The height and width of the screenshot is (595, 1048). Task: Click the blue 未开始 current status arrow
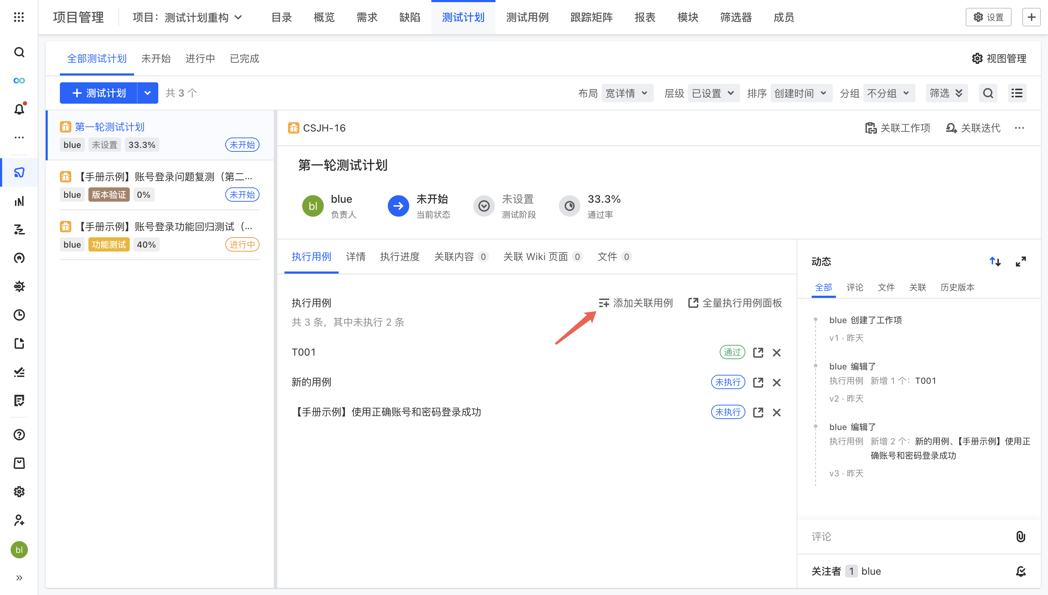pyautogui.click(x=398, y=206)
